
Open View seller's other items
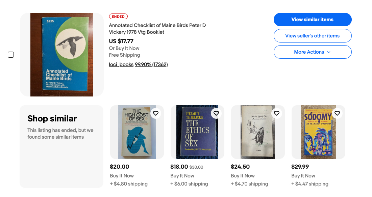pos(313,36)
